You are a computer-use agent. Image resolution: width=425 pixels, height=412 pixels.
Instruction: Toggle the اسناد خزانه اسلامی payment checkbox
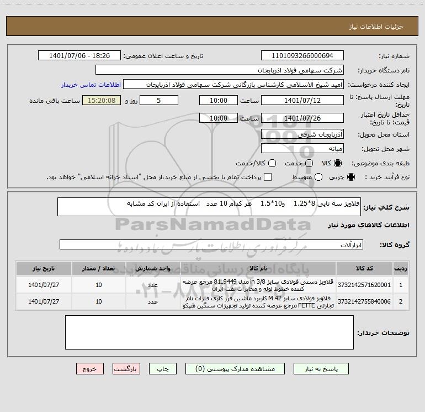pyautogui.click(x=268, y=177)
